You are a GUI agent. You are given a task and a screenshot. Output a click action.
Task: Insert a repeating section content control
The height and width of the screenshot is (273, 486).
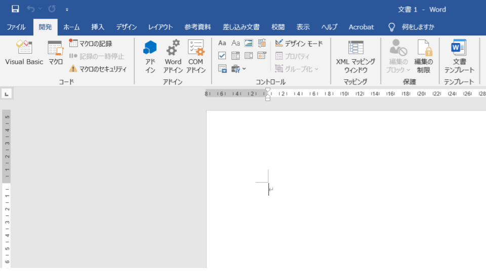(x=222, y=69)
